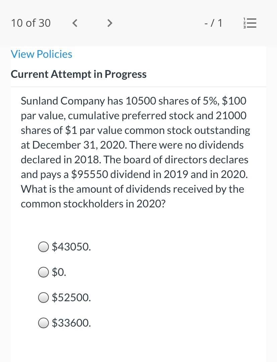Open the numbered question list icon

click(250, 23)
